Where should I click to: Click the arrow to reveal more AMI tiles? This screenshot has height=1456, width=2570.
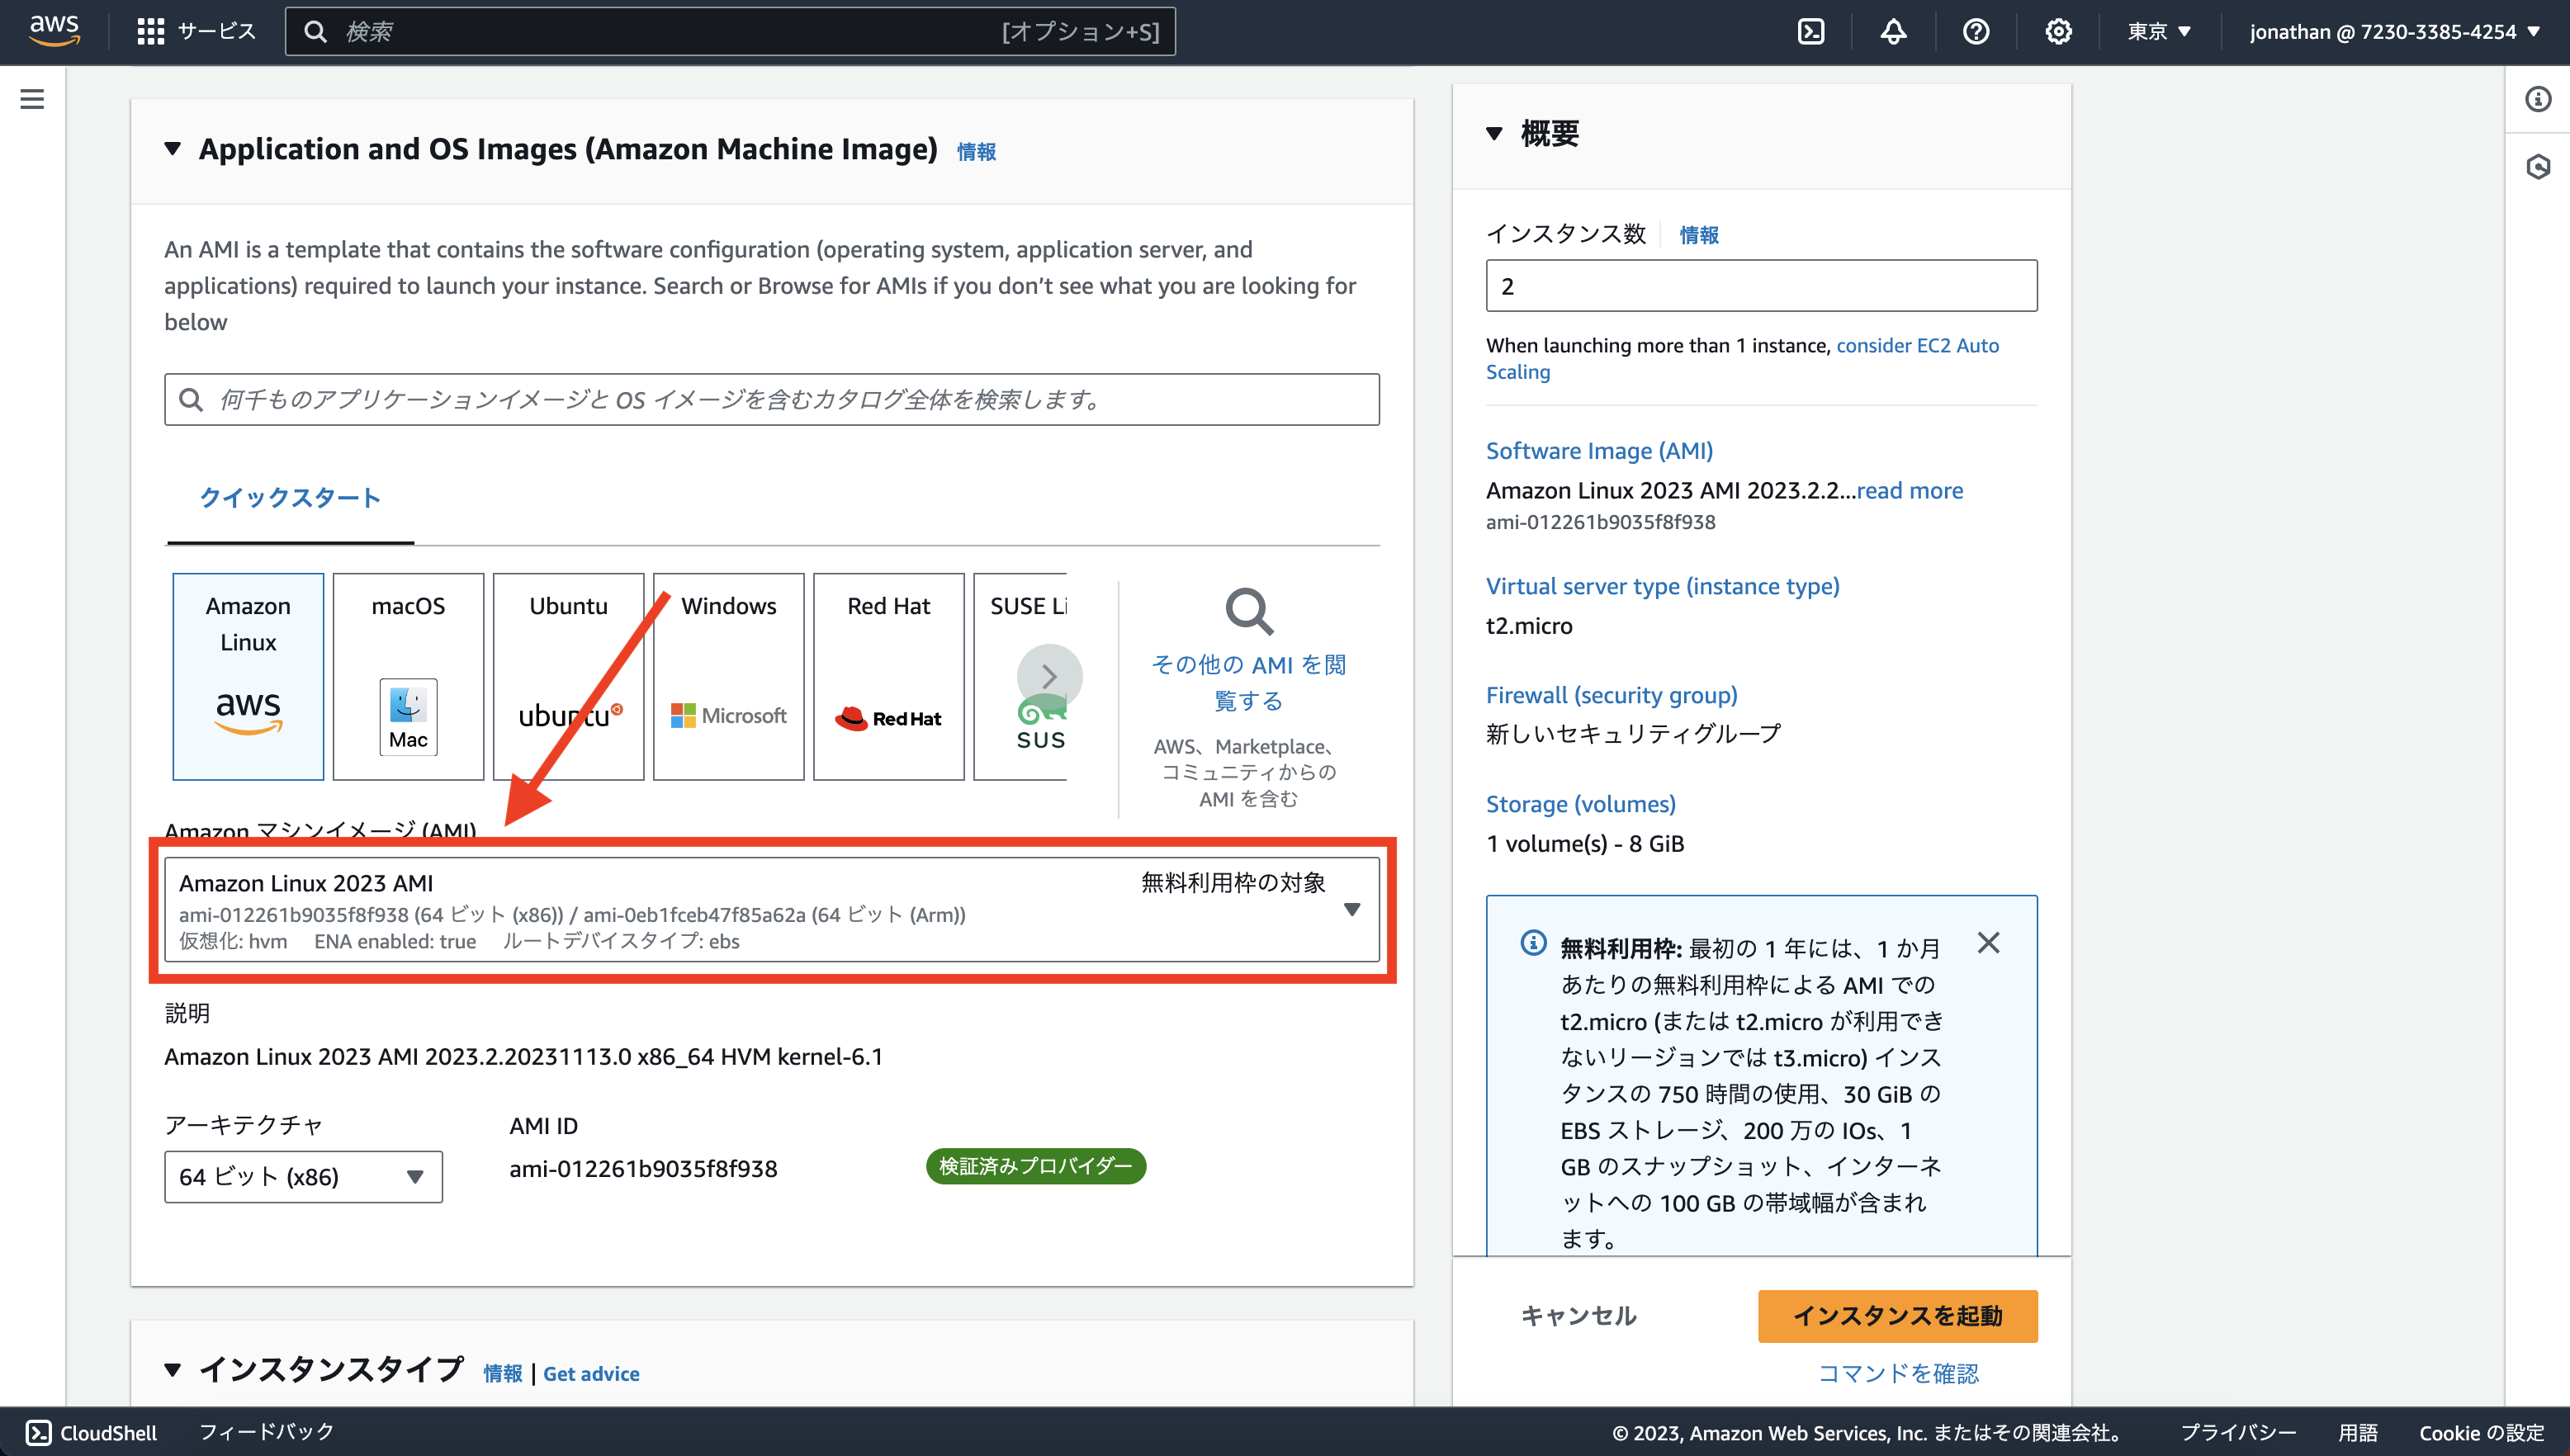pos(1050,676)
